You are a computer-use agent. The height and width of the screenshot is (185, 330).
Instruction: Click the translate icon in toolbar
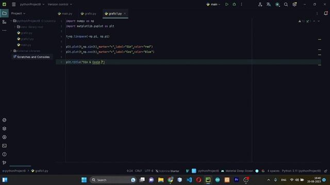pos(269,4)
